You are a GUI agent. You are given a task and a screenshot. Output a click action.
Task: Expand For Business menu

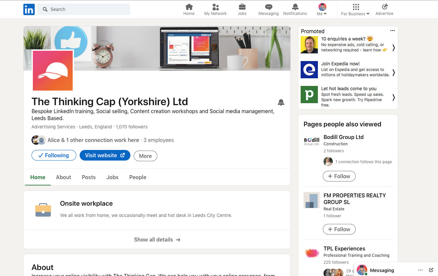(x=355, y=9)
